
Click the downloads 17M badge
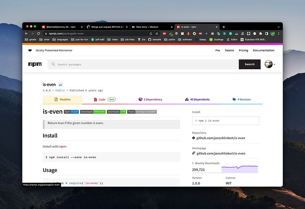tap(116, 112)
